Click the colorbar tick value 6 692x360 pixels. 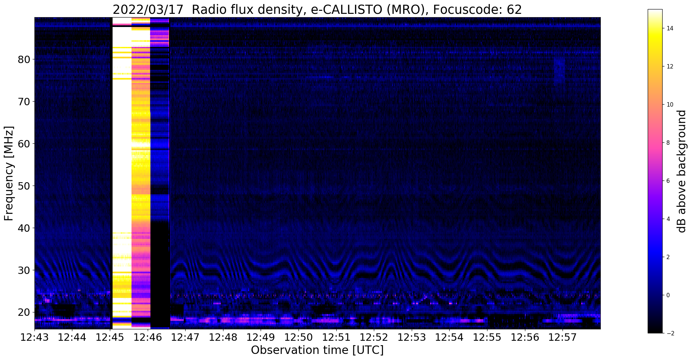pyautogui.click(x=668, y=181)
